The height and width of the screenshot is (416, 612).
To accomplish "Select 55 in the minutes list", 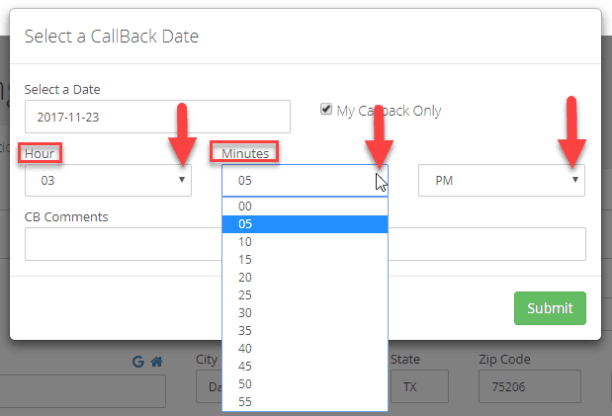I will click(x=305, y=401).
